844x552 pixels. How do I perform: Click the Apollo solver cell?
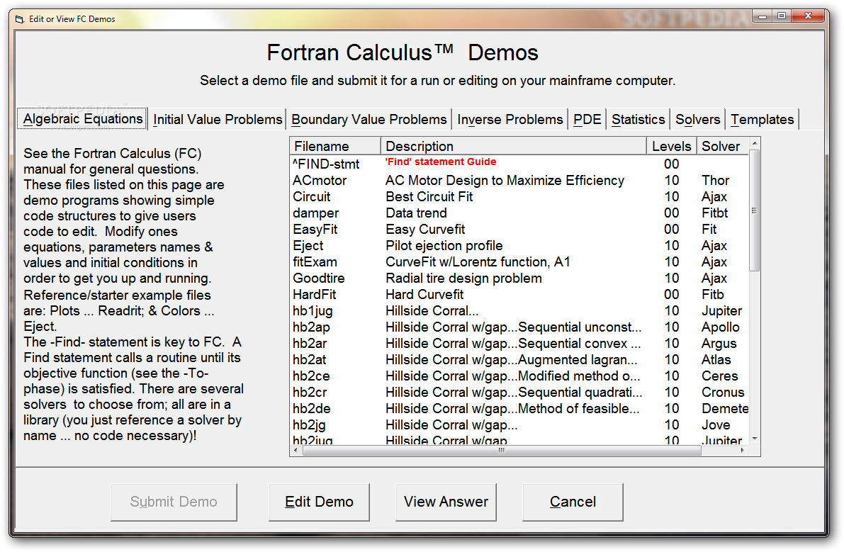(x=720, y=327)
